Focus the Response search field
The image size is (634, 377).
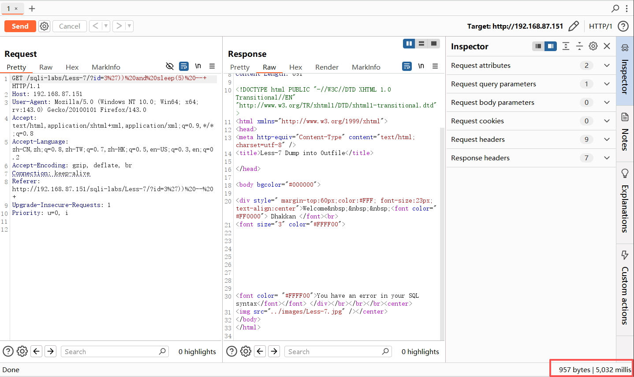pos(338,351)
